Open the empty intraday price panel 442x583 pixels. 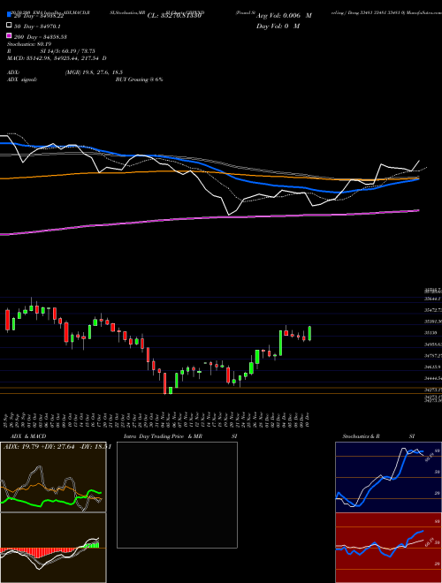(177, 495)
